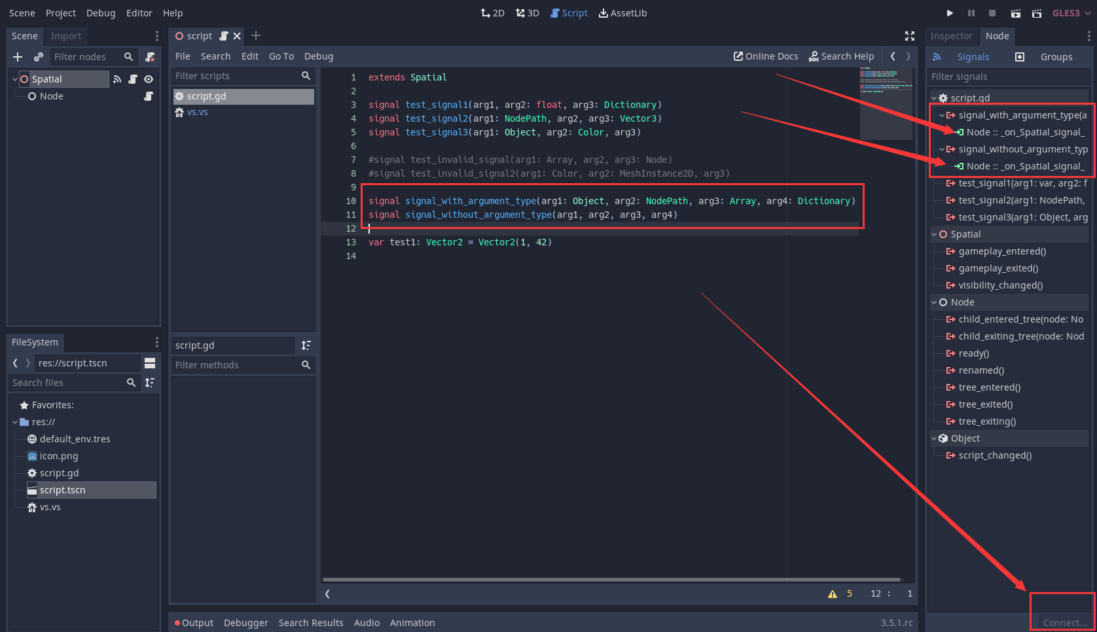Collapse Object signals category
Screen dimensions: 1097x632
pos(934,438)
